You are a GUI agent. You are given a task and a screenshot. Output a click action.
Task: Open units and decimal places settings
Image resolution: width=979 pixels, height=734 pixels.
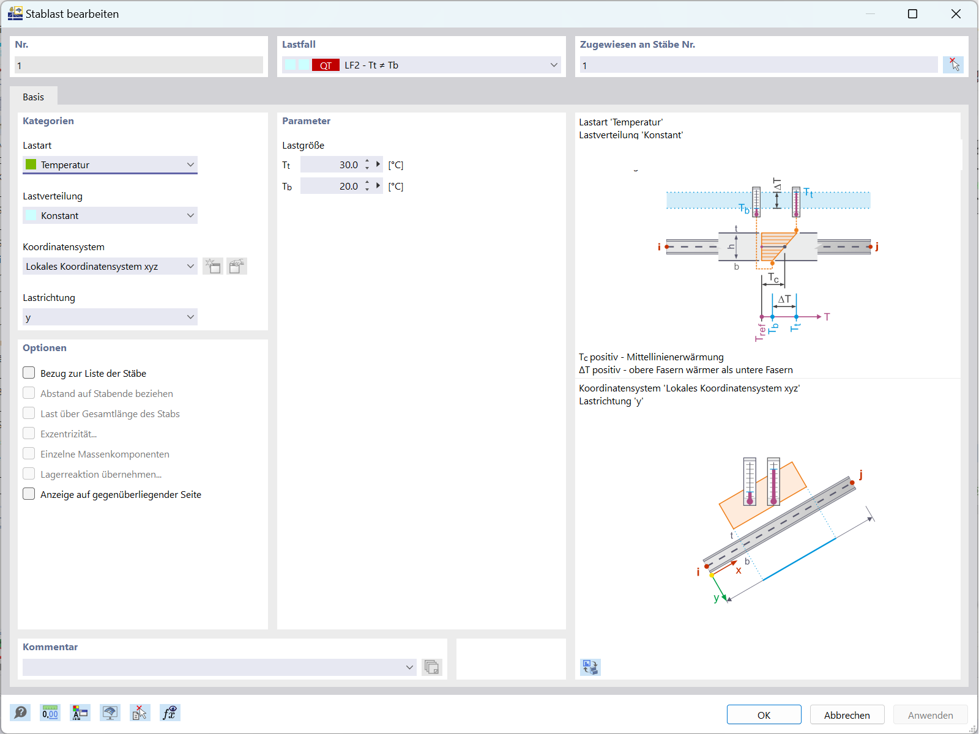50,713
